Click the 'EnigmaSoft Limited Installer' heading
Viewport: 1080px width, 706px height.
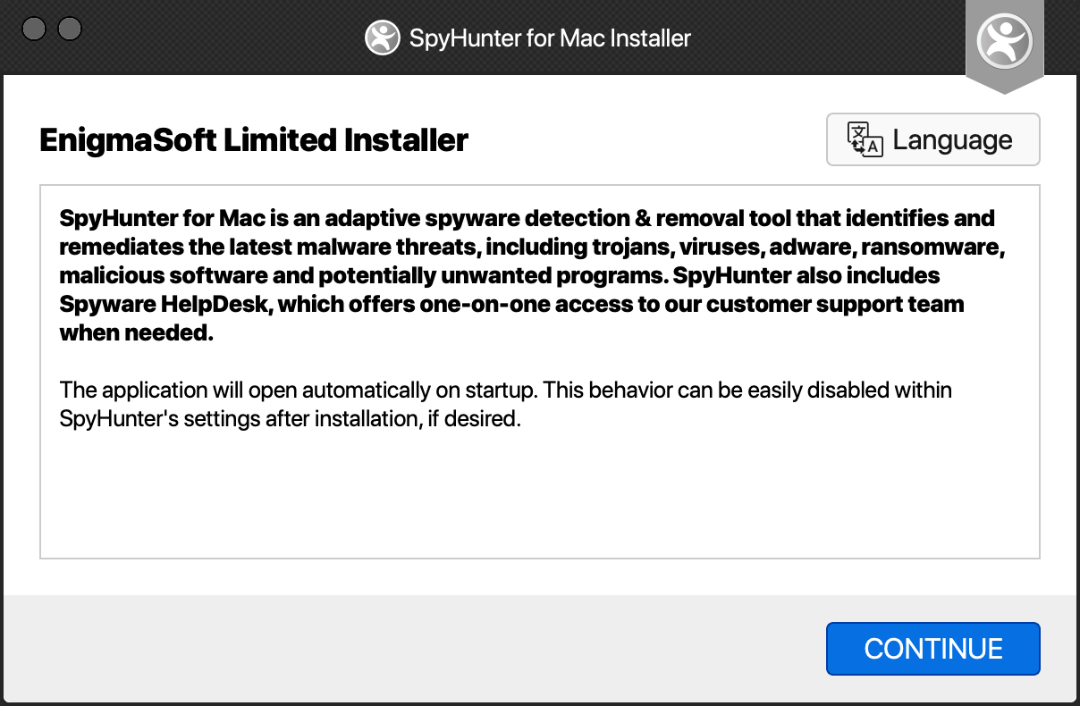click(x=254, y=140)
